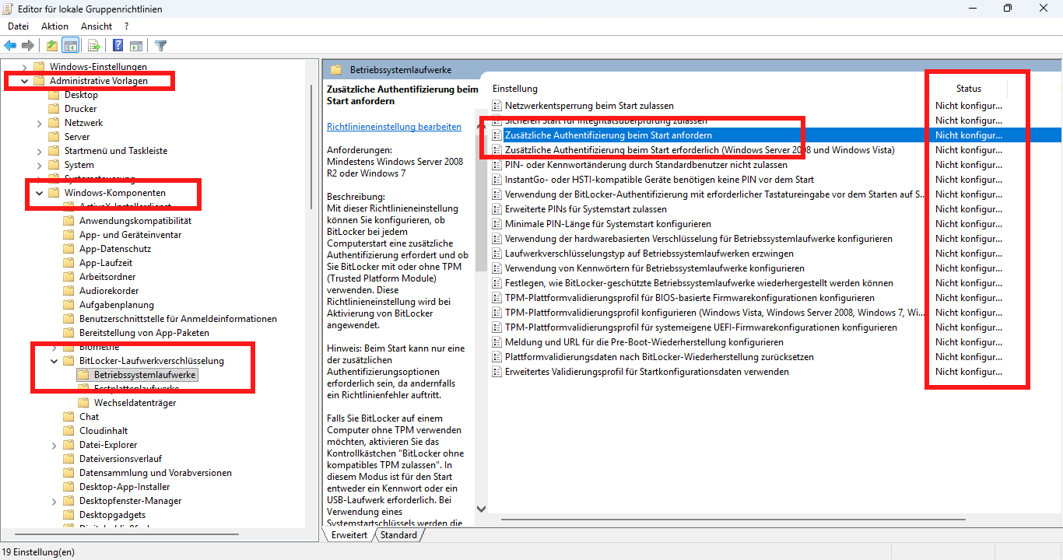Select App-Datenschutz in the tree
The height and width of the screenshot is (560, 1063).
click(115, 249)
